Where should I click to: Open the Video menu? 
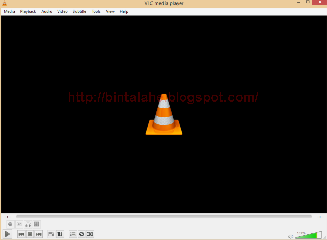click(x=62, y=11)
